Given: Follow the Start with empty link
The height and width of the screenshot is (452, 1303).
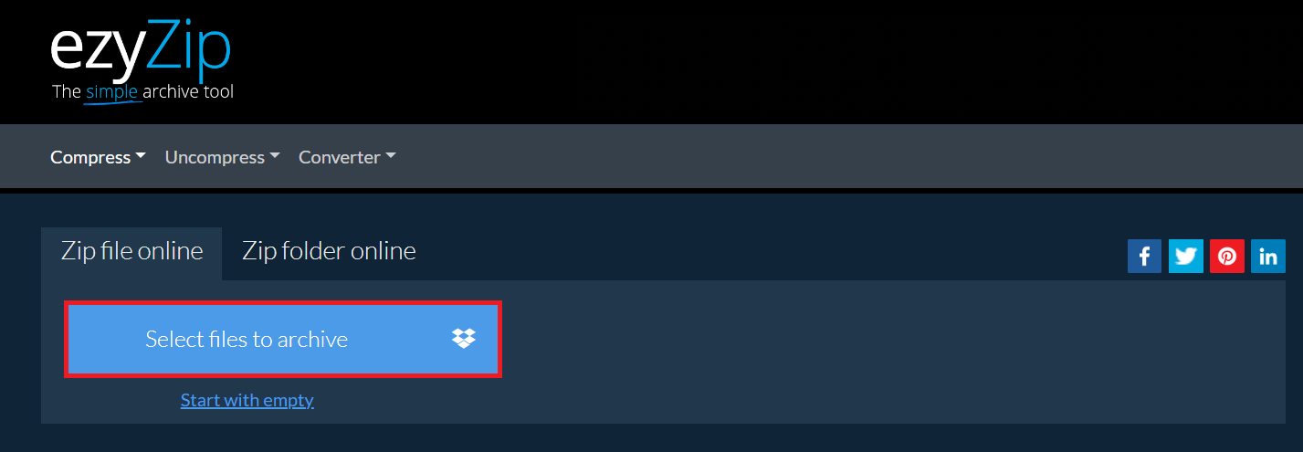Looking at the screenshot, I should 247,400.
